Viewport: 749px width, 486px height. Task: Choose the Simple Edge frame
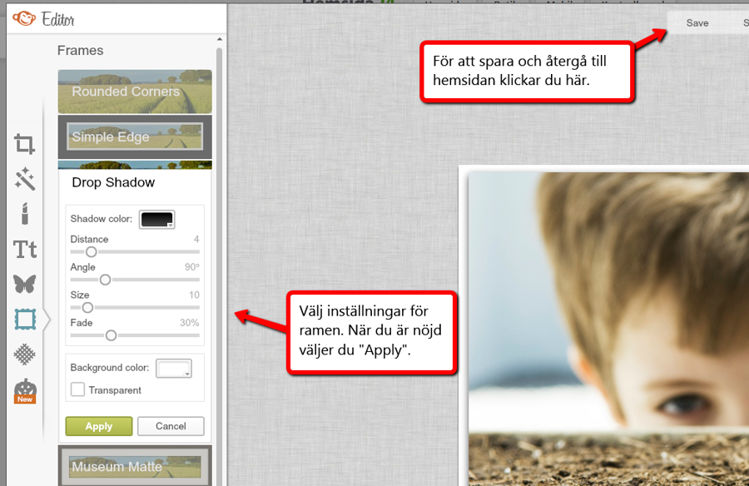(x=135, y=137)
